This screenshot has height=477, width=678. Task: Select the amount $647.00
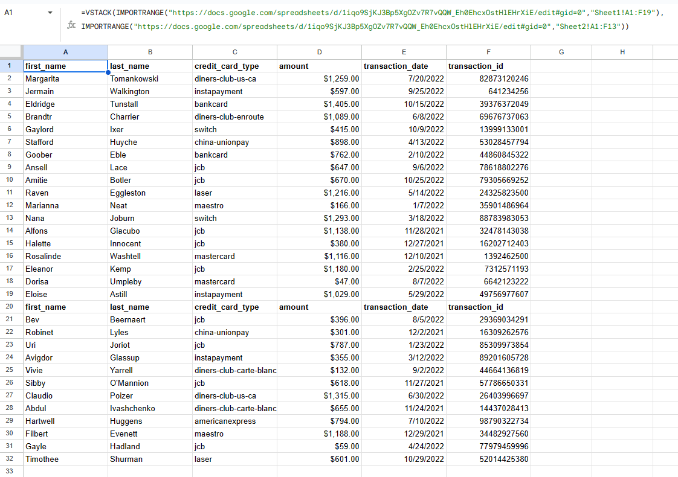(319, 167)
